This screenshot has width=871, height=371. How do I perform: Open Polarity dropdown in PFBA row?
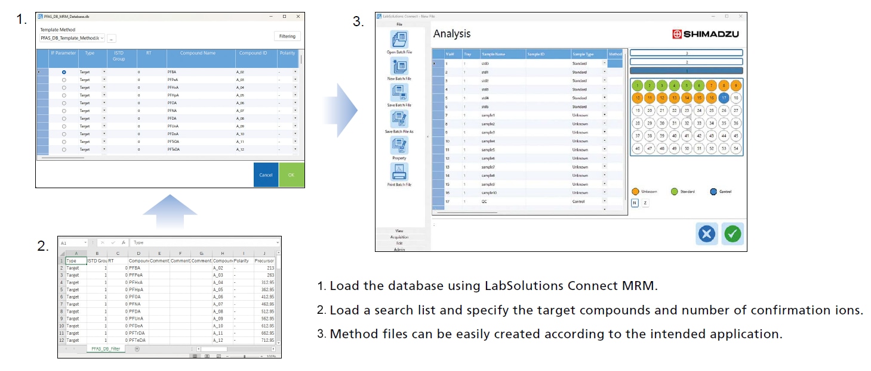point(295,72)
